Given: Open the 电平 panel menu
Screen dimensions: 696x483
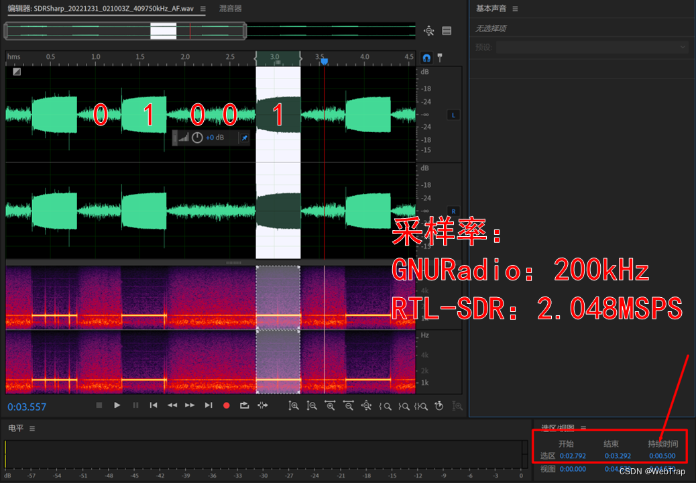Looking at the screenshot, I should (32, 429).
